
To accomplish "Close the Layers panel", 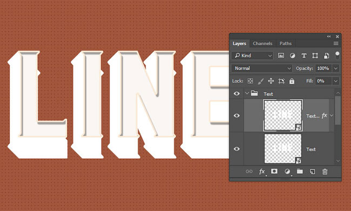I will point(337,37).
